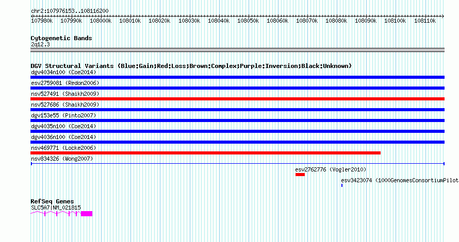
Task: Click the blue dgv4035n100 (Coe2014) variant bar
Action: pos(237,131)
